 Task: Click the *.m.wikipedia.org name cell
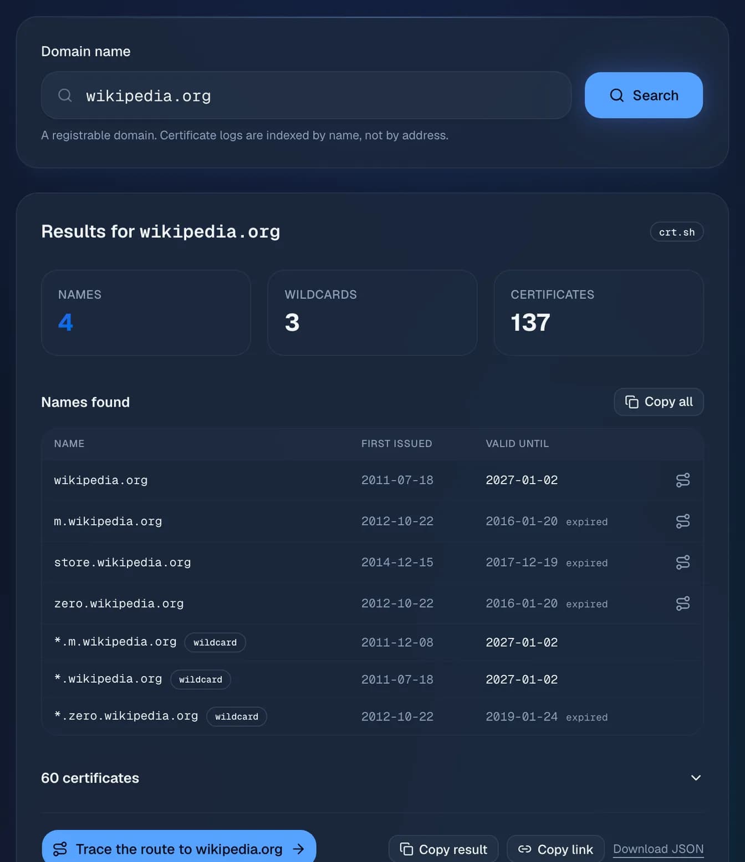[115, 642]
